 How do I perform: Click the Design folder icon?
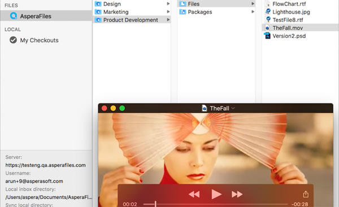click(98, 4)
